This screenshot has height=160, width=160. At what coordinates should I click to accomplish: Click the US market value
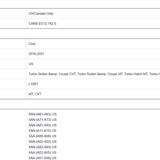click(x=31, y=64)
